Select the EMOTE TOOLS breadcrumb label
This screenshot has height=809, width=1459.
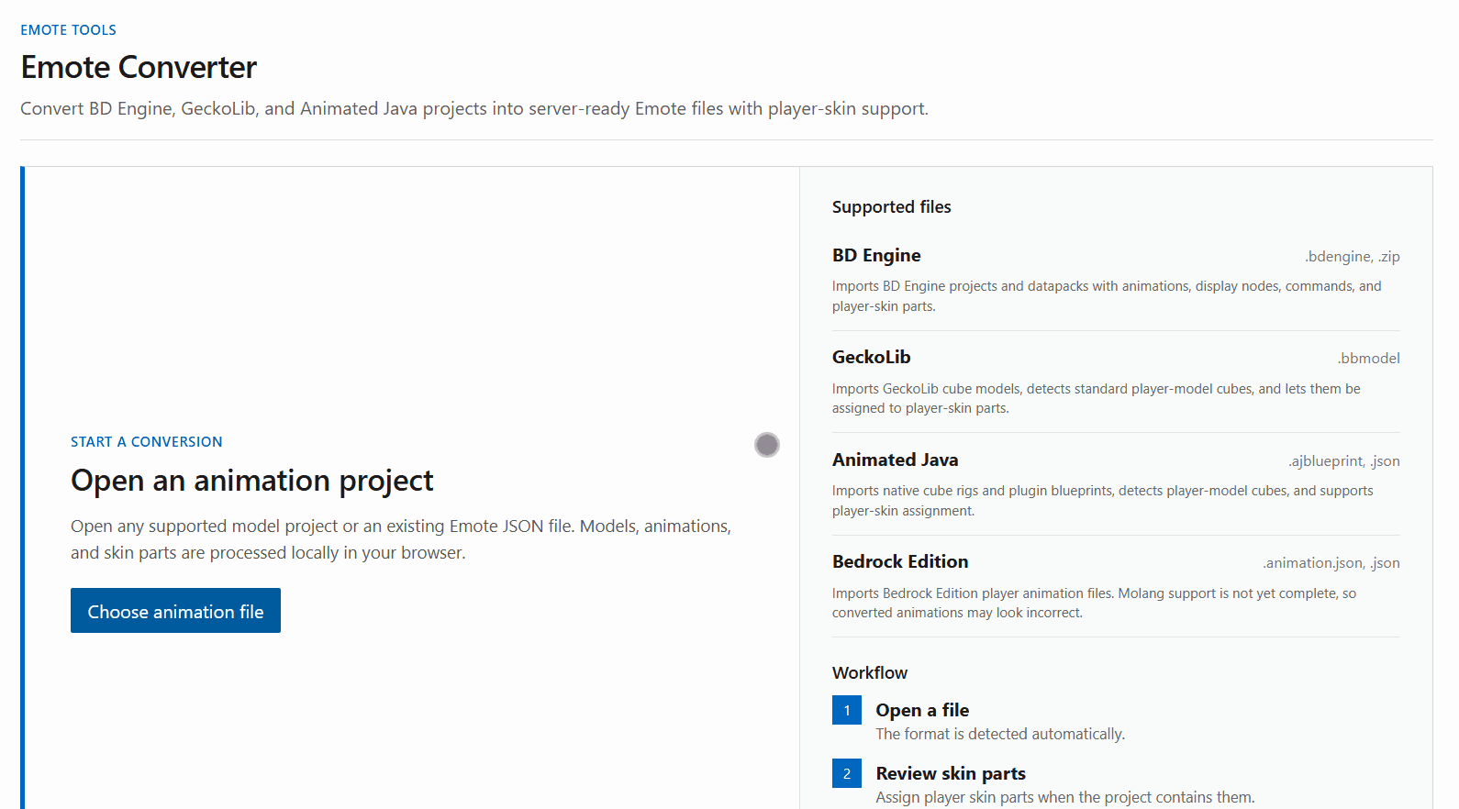69,30
